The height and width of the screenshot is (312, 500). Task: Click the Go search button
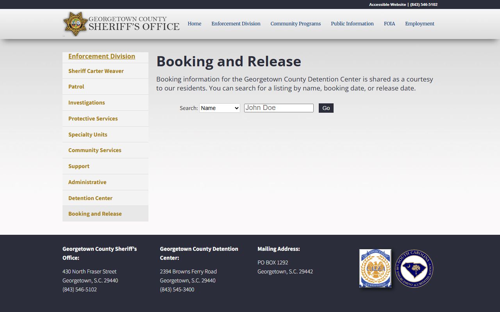tap(326, 108)
